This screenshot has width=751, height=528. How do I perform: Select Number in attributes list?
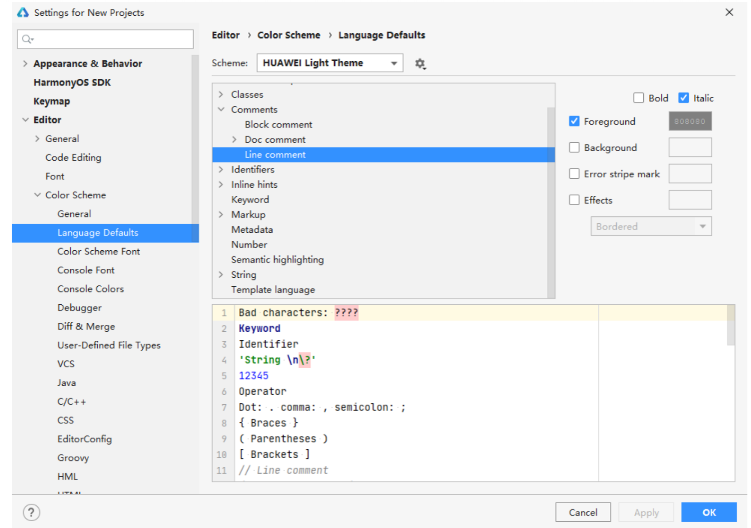249,244
